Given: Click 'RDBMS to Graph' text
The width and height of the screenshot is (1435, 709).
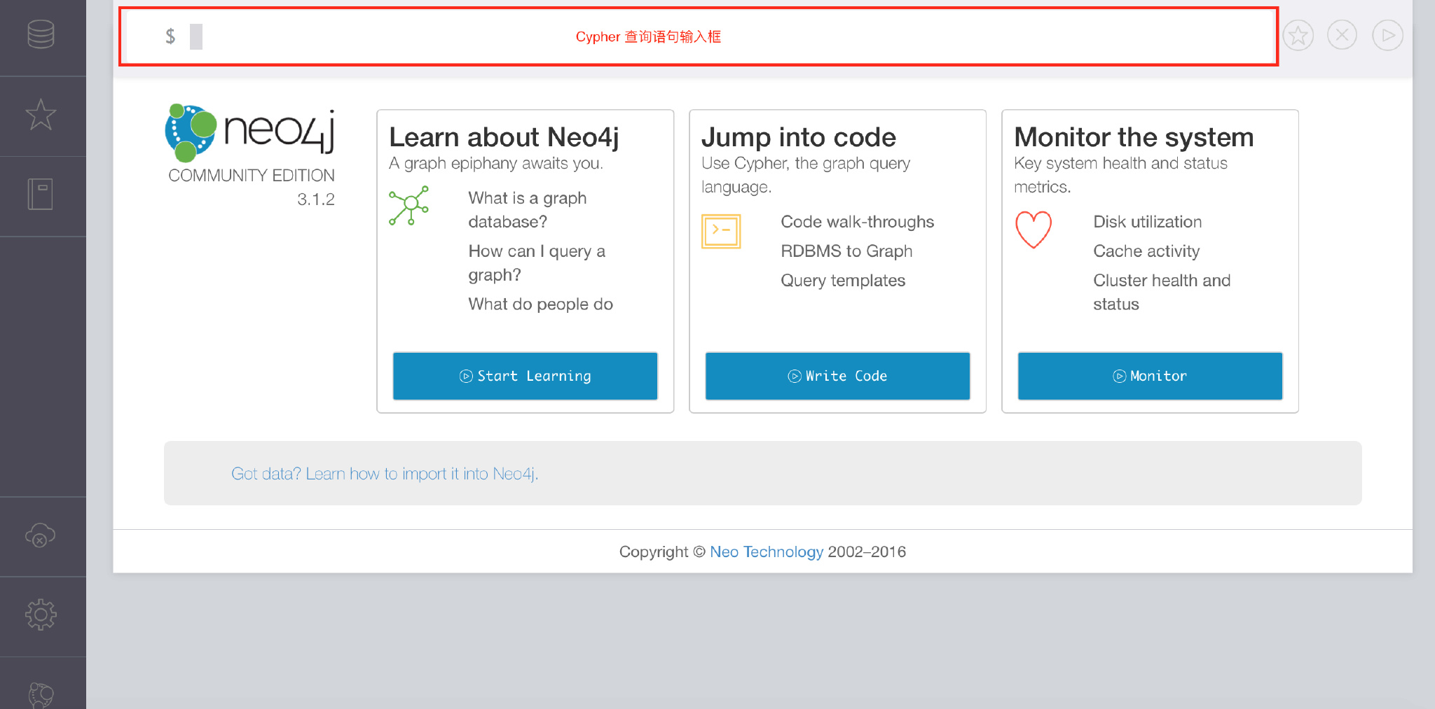Looking at the screenshot, I should (846, 251).
